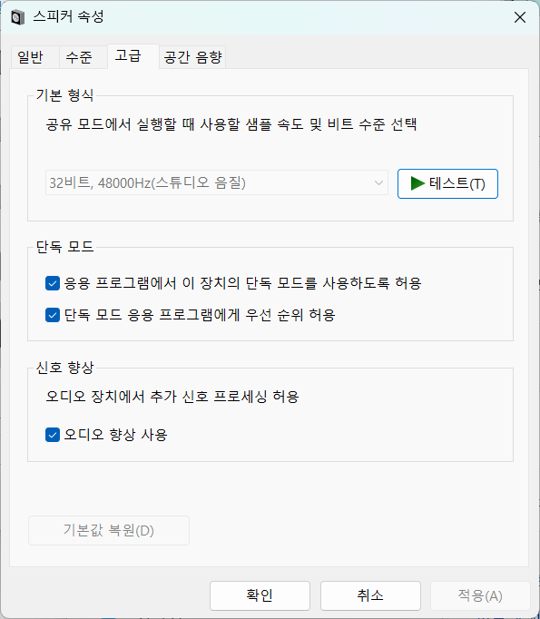This screenshot has width=540, height=619.
Task: Open the 32비트, 48000Hz format combo box
Action: 217,182
